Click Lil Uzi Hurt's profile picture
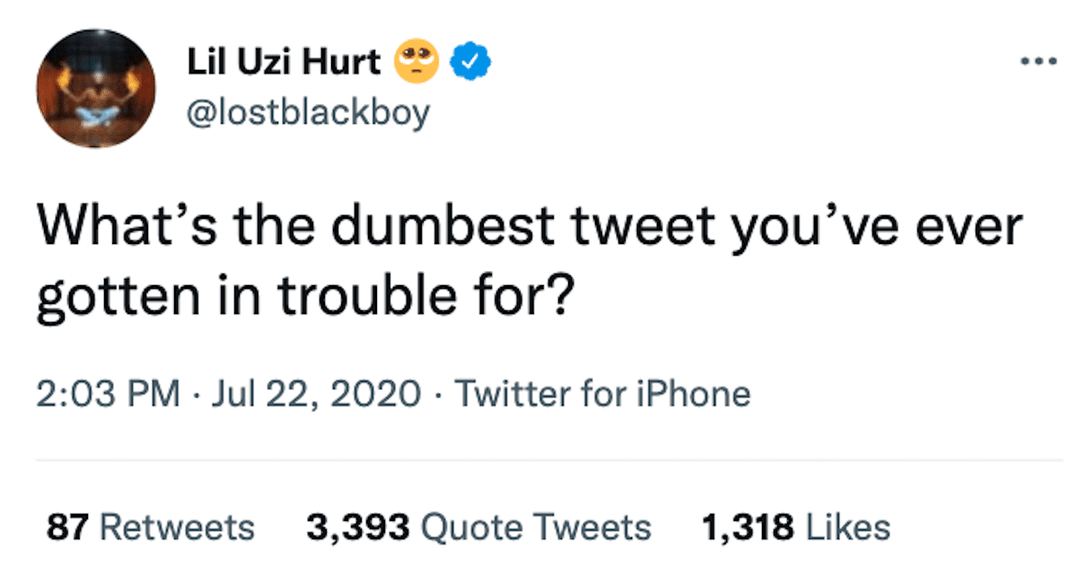The height and width of the screenshot is (565, 1077). point(96,89)
